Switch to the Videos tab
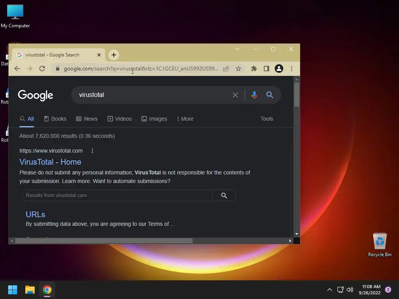Image resolution: width=399 pixels, height=299 pixels. pos(120,119)
